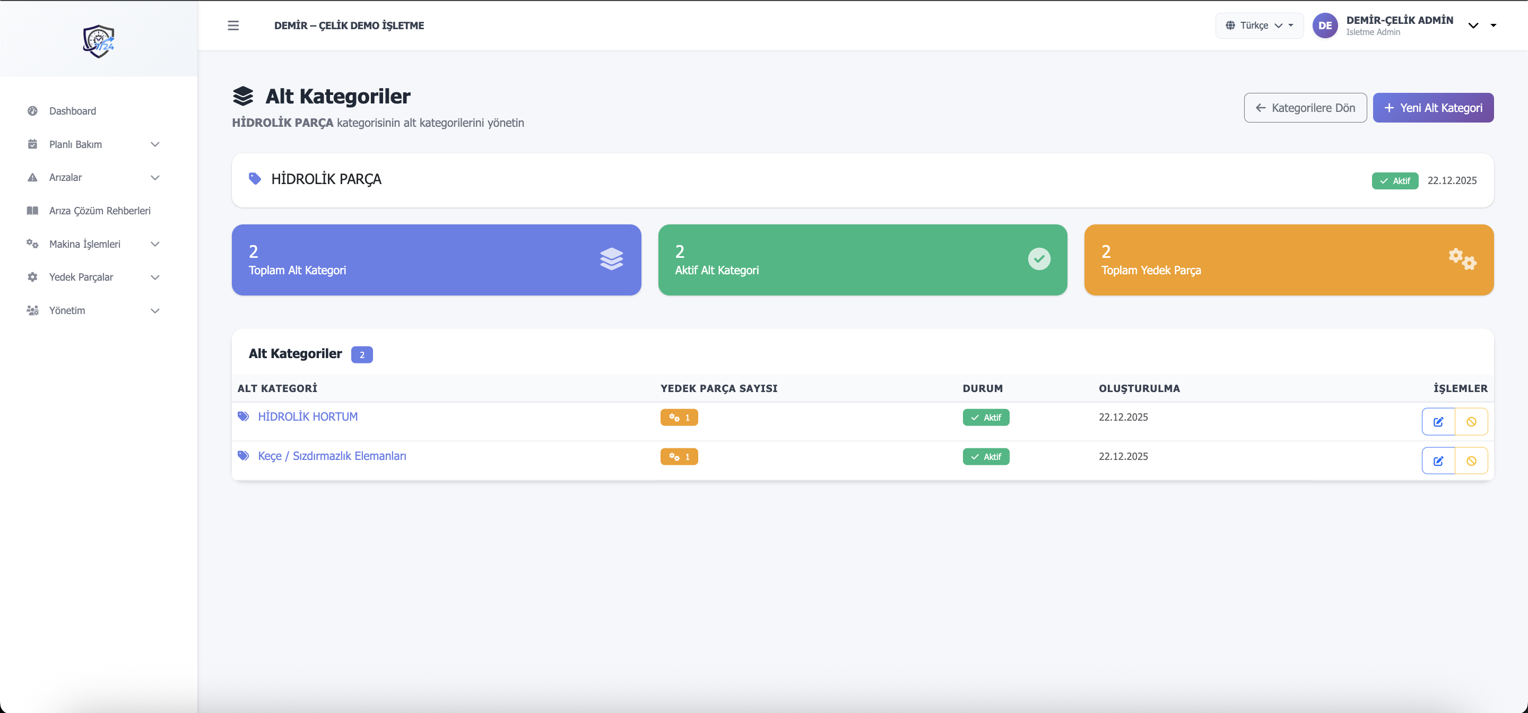This screenshot has width=1528, height=713.
Task: Click the shield logo in sidebar
Action: 99,41
